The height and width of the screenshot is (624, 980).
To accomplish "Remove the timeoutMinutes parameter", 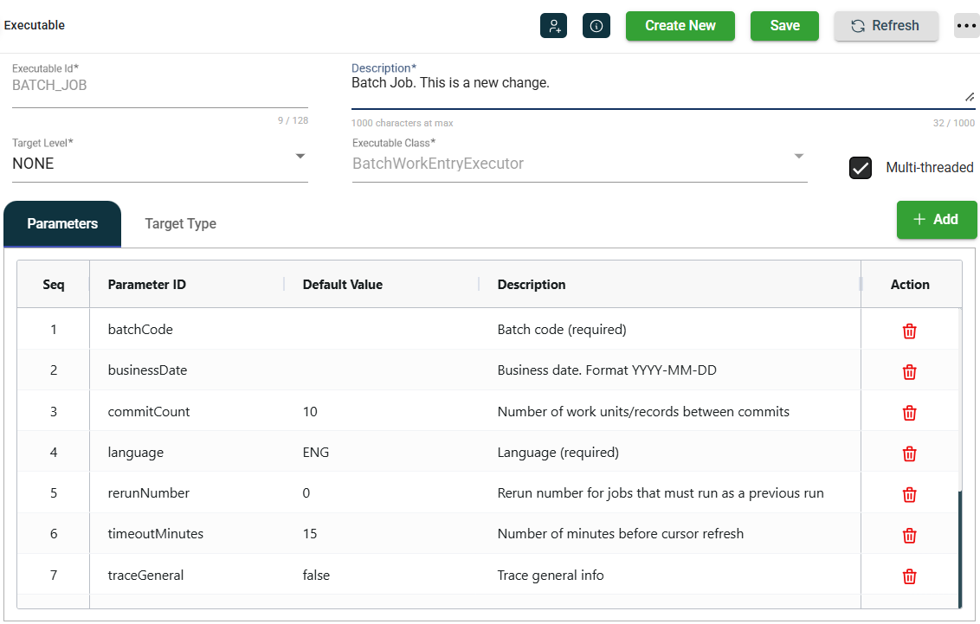I will click(x=909, y=535).
